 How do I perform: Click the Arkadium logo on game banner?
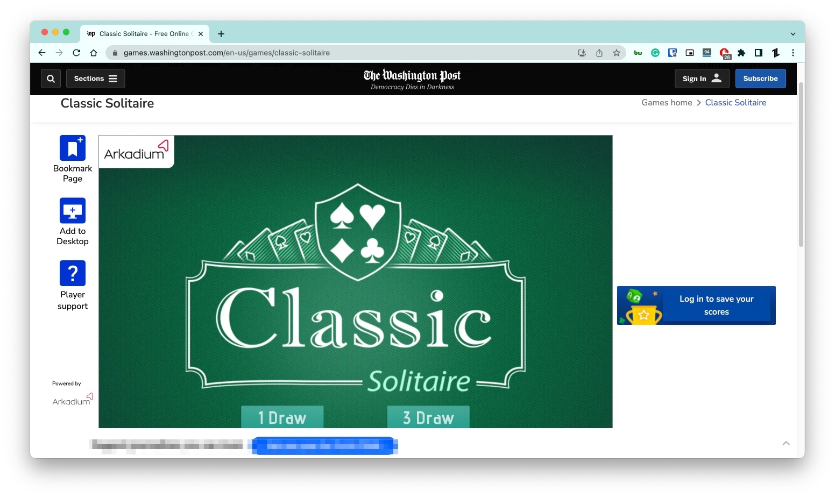[x=136, y=152]
